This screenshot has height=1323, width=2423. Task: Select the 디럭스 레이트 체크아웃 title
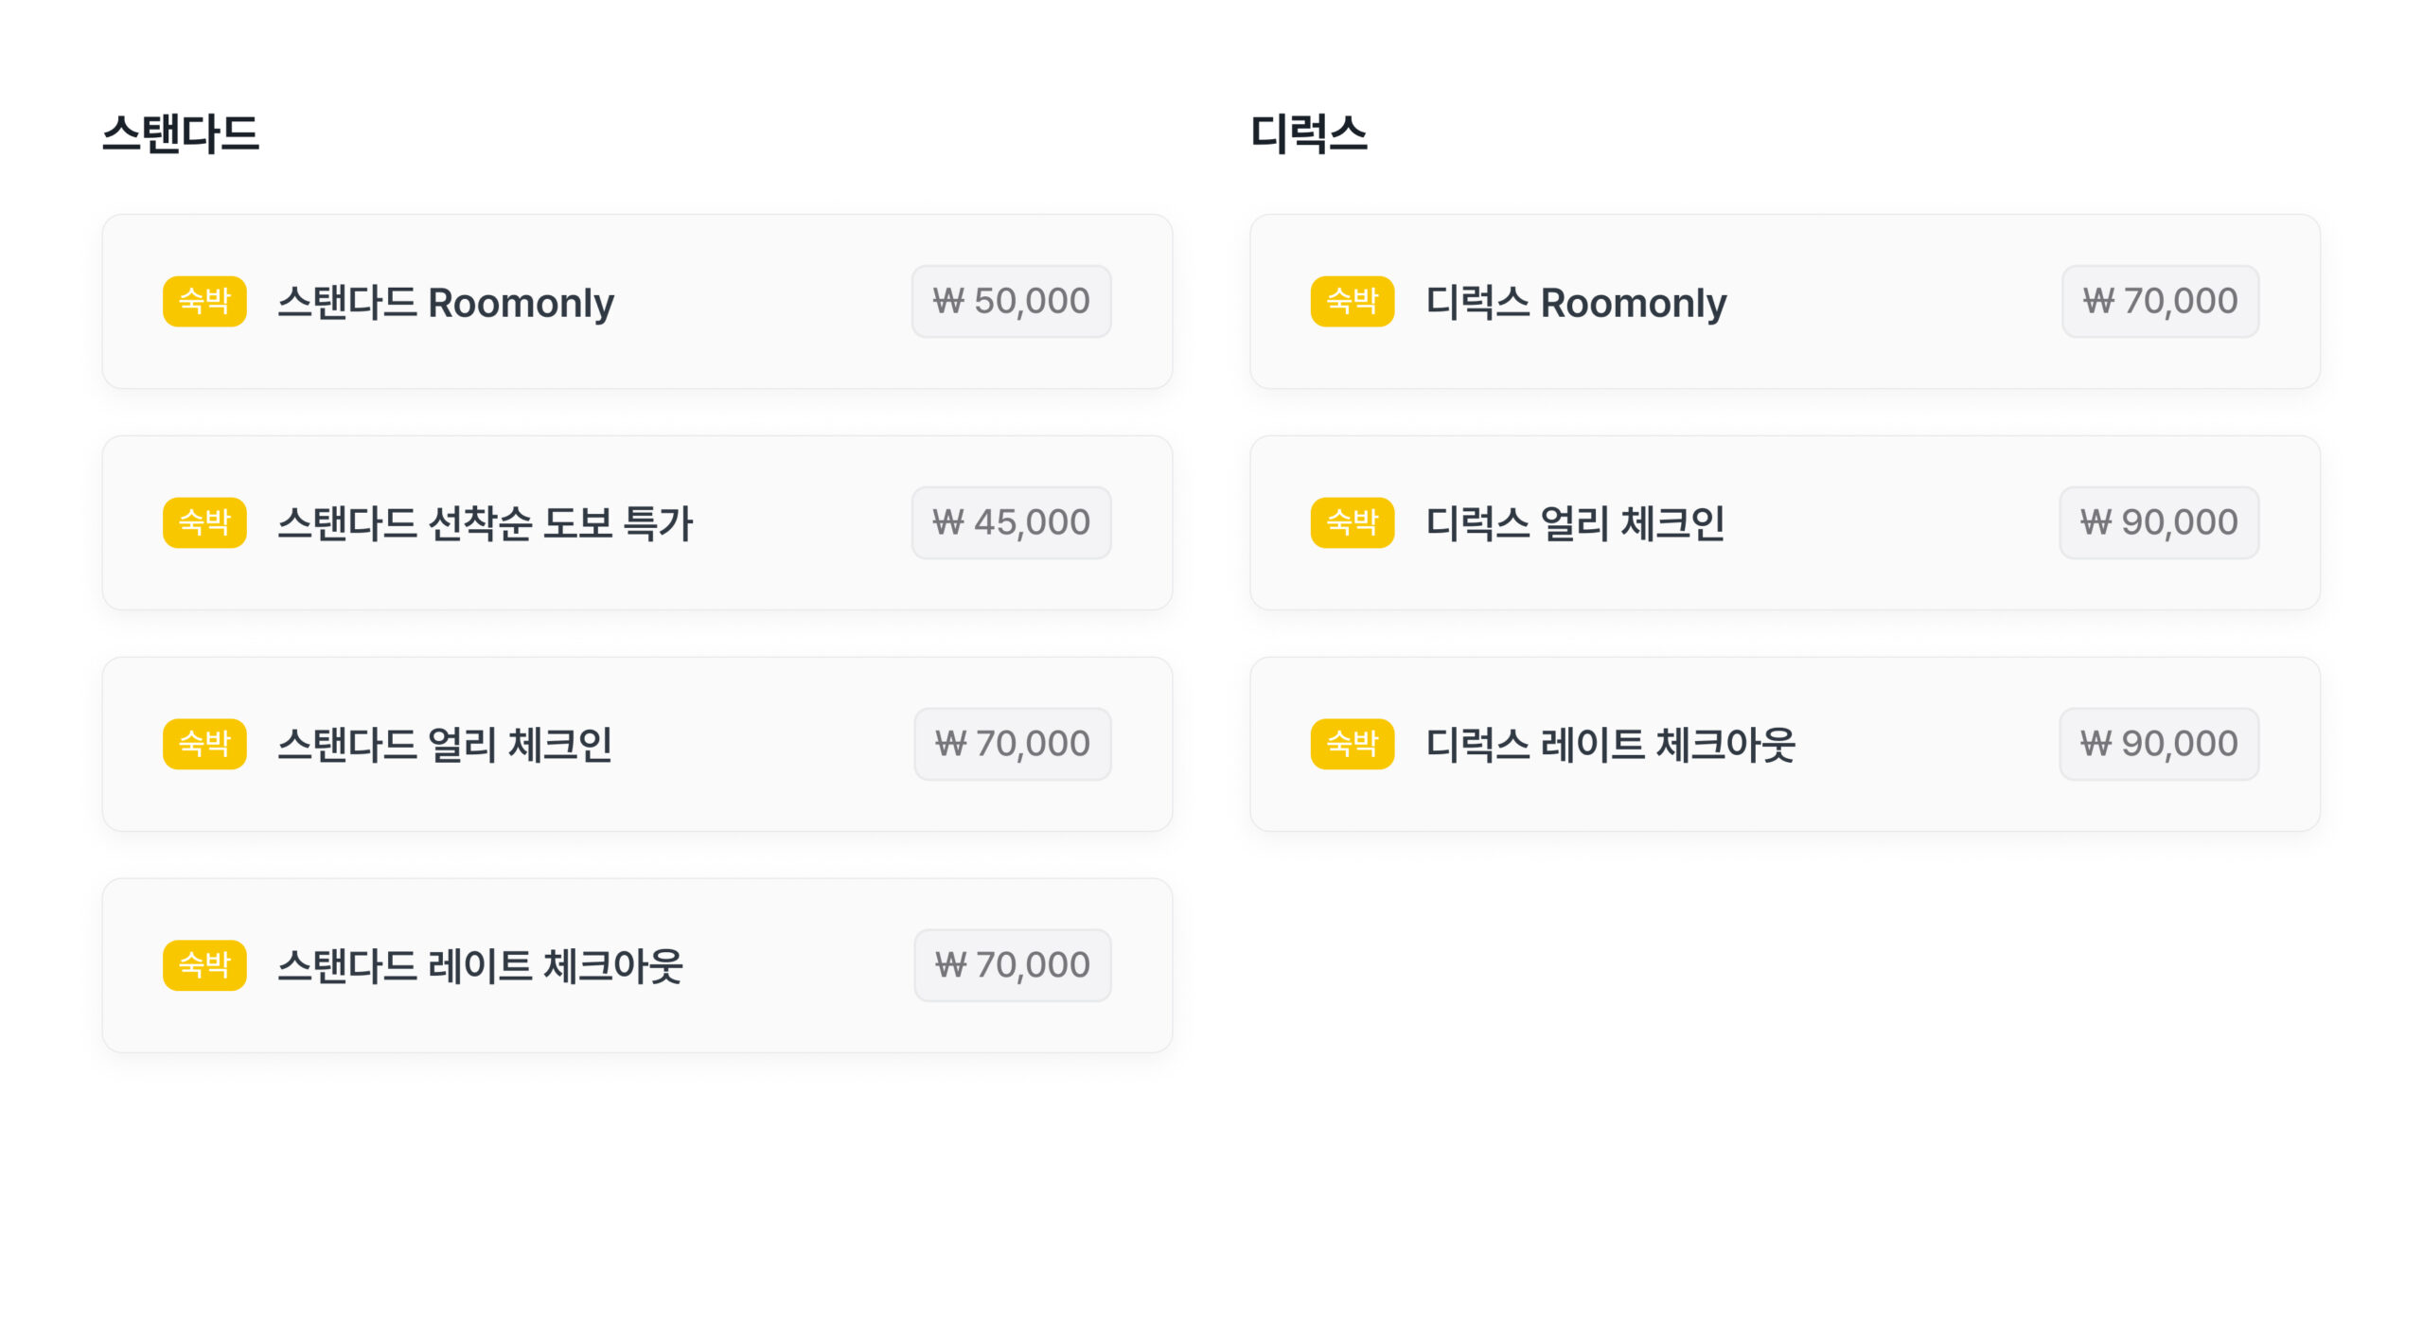pos(1610,745)
